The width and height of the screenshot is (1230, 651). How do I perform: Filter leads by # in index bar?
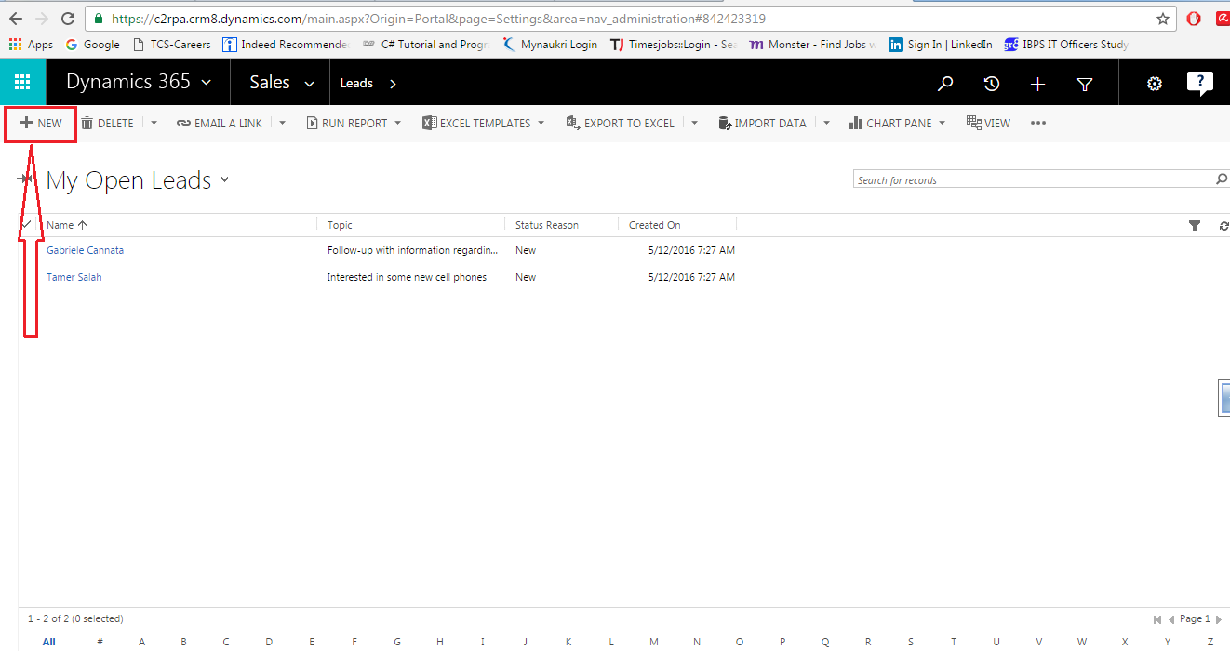click(x=100, y=642)
